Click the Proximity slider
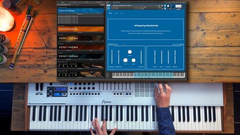 coord(112,57)
